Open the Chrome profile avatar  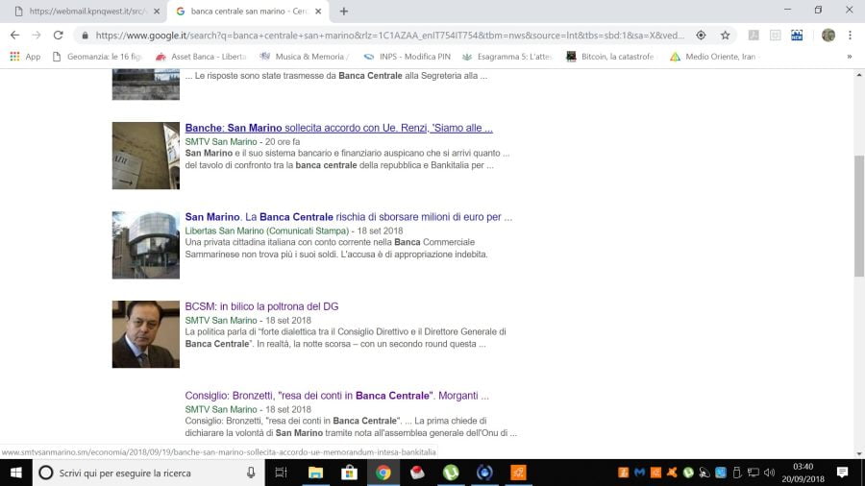pos(828,36)
